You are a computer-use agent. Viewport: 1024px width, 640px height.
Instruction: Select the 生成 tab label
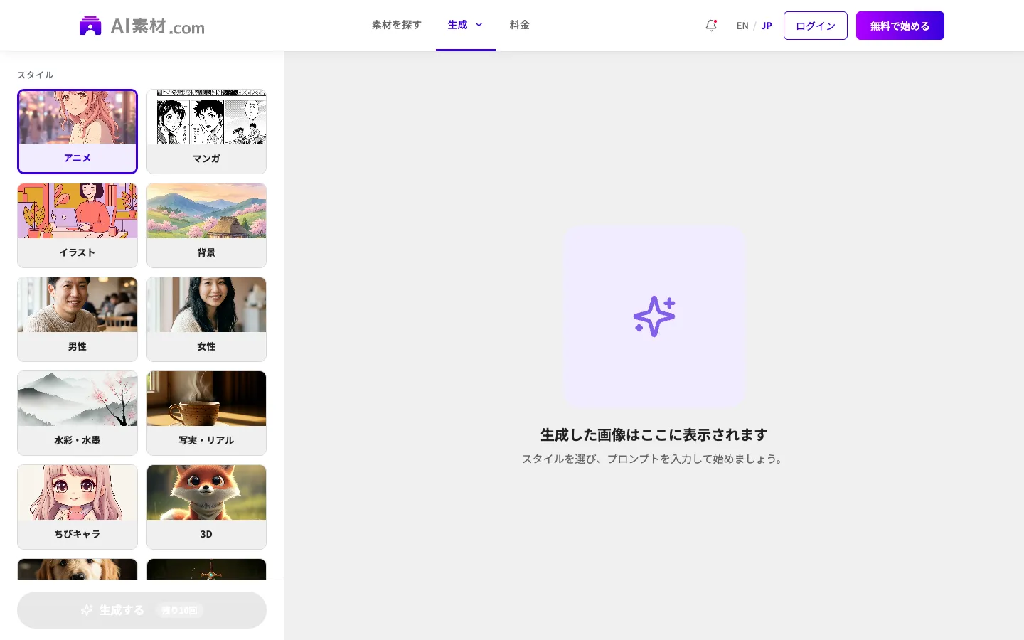point(457,25)
